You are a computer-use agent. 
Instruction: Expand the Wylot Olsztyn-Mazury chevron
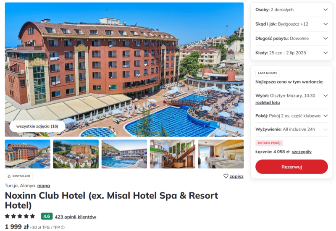(325, 96)
